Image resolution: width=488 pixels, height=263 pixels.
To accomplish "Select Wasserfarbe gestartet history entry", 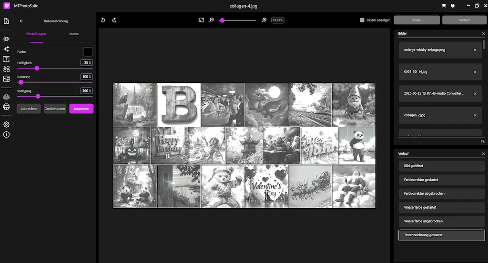I will (x=441, y=207).
